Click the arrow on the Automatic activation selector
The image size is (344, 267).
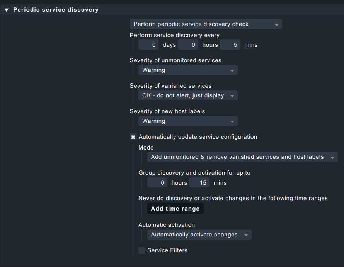(246, 234)
